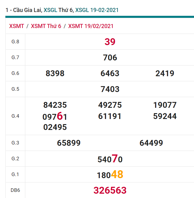The height and width of the screenshot is (198, 194).
Task: Go to the XSMT breadcrumb link
Action: click(x=17, y=26)
